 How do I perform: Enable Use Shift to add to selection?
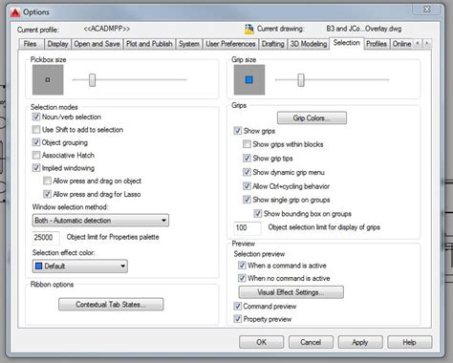click(36, 130)
